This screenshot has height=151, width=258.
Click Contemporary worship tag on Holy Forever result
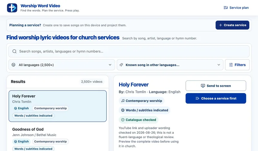click(x=51, y=108)
